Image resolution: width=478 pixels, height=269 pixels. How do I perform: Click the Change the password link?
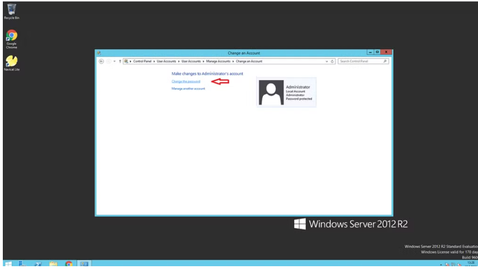186,81
